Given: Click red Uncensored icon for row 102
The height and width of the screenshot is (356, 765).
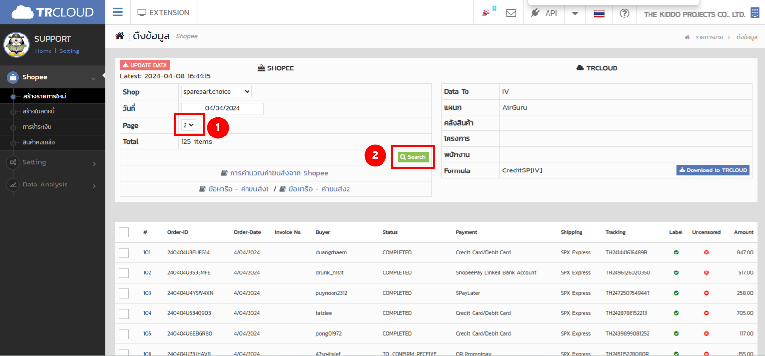Looking at the screenshot, I should coord(706,273).
